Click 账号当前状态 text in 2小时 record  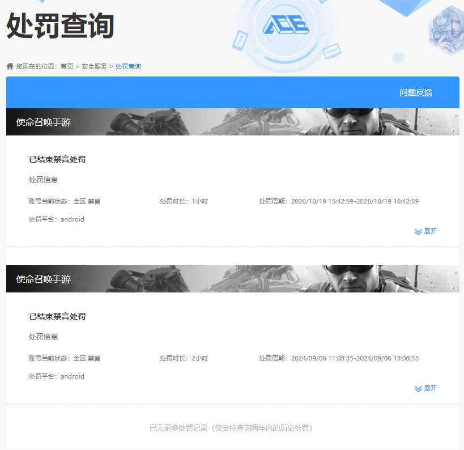click(65, 358)
